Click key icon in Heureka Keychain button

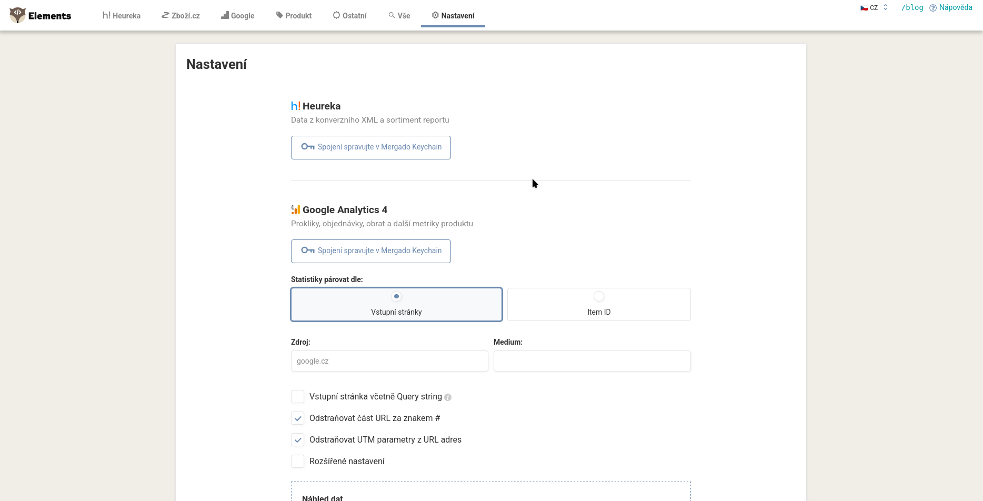point(308,147)
